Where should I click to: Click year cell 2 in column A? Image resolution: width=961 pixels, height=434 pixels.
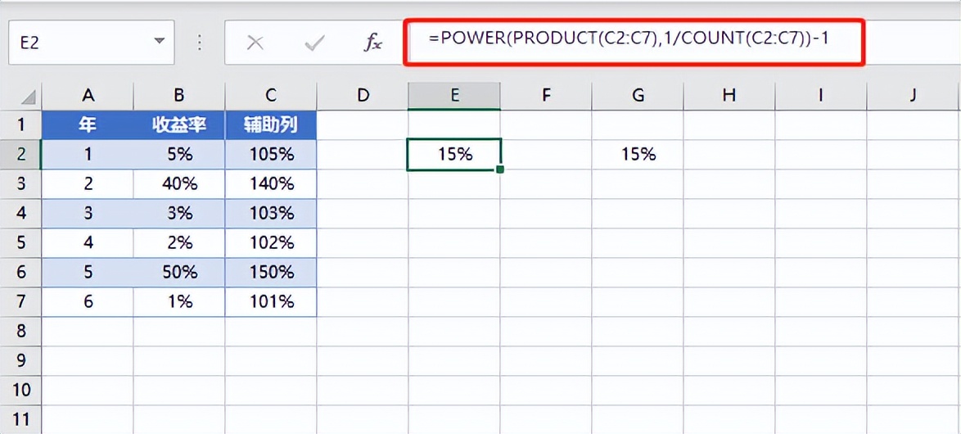[88, 184]
